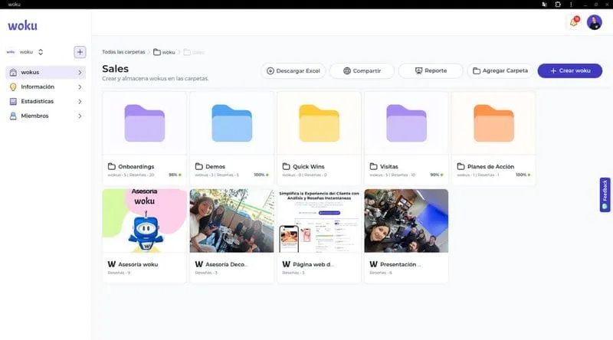The image size is (613, 340).
Task: Go to Todas las carpetas breadcrumb
Action: [123, 52]
